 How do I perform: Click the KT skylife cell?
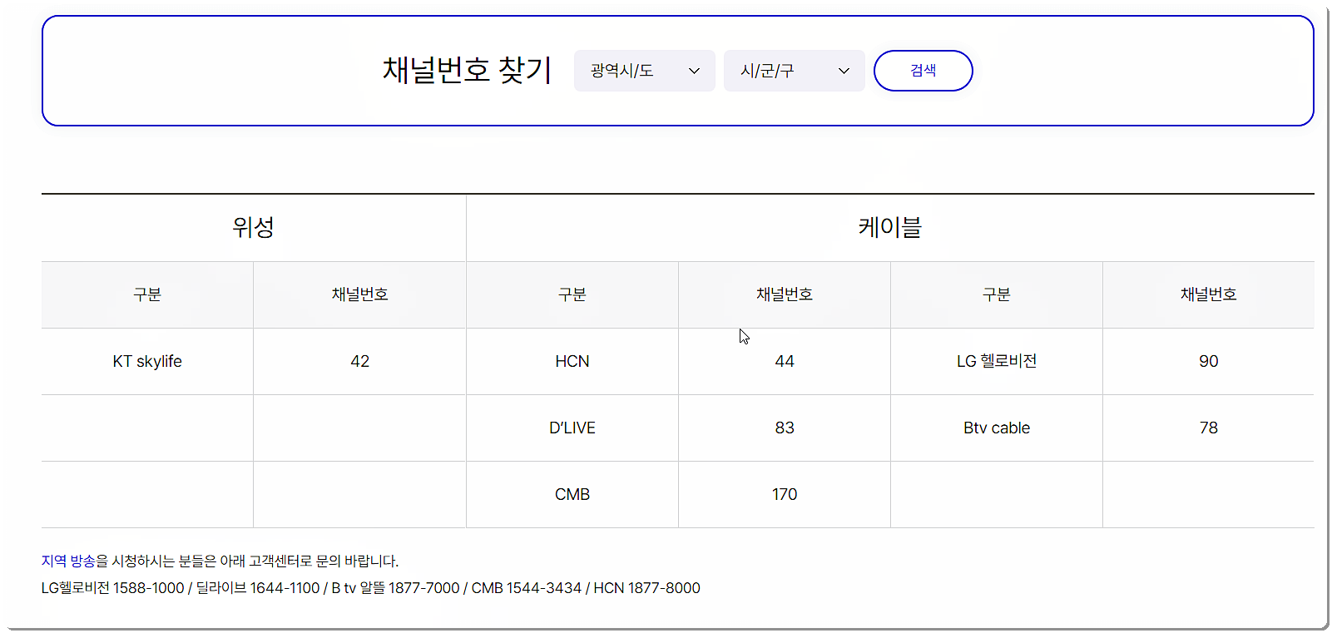(x=147, y=361)
